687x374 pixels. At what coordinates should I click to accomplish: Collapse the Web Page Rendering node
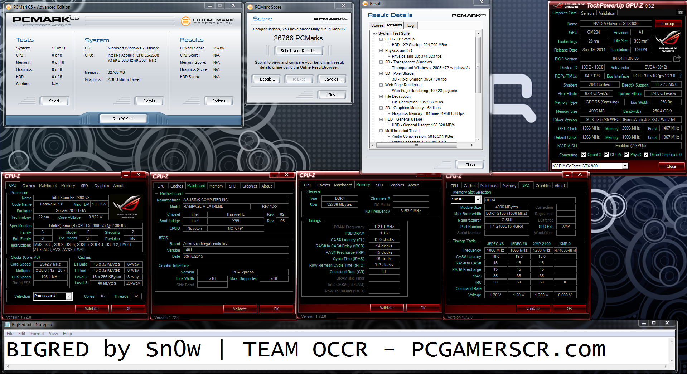click(381, 85)
